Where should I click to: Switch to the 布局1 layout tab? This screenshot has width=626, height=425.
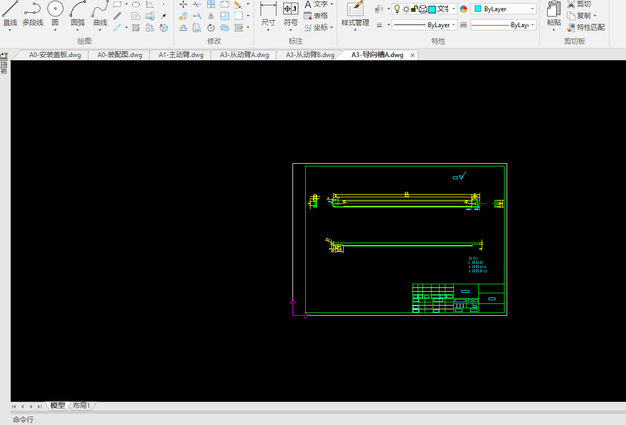click(x=82, y=406)
